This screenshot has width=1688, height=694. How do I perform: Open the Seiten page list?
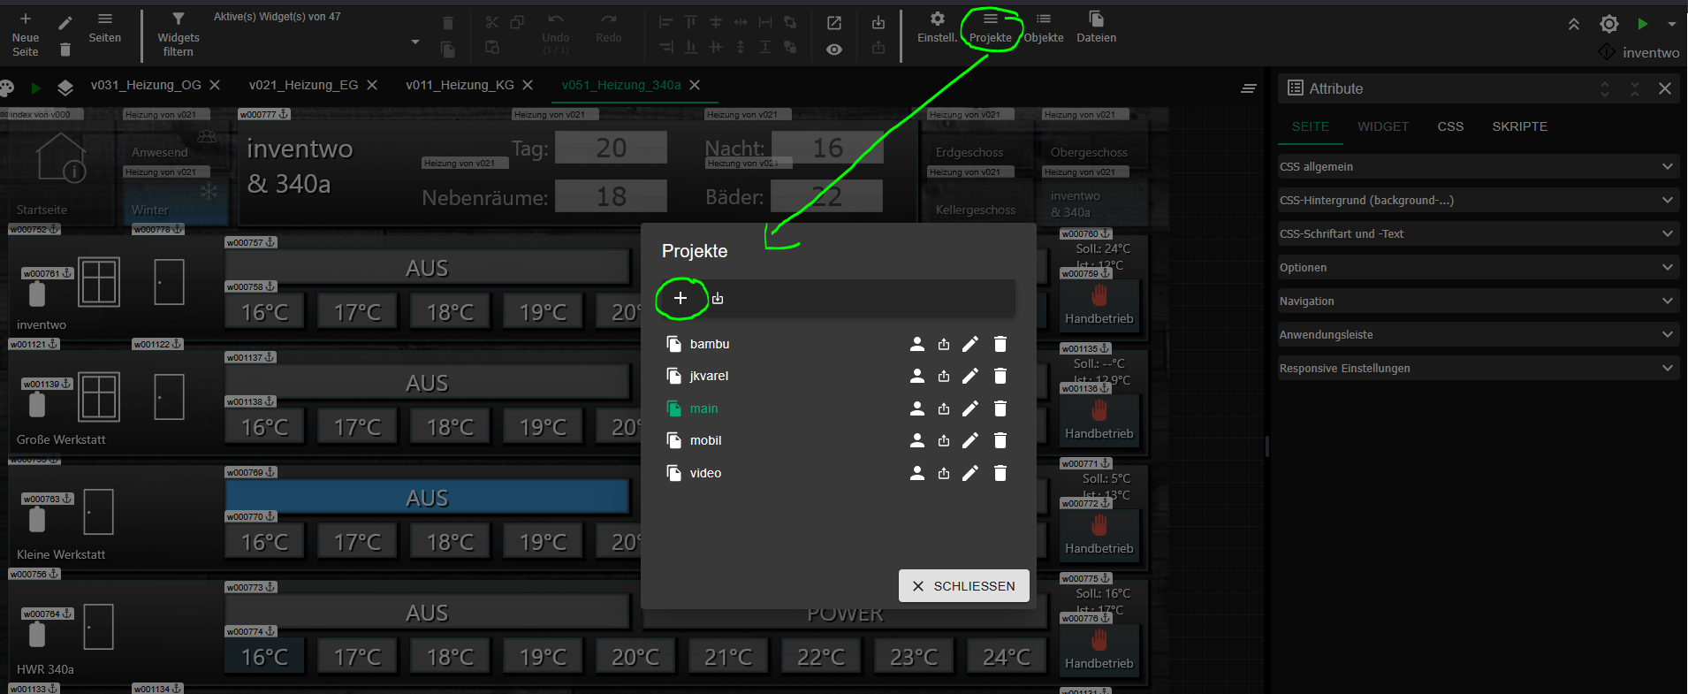coord(104,28)
